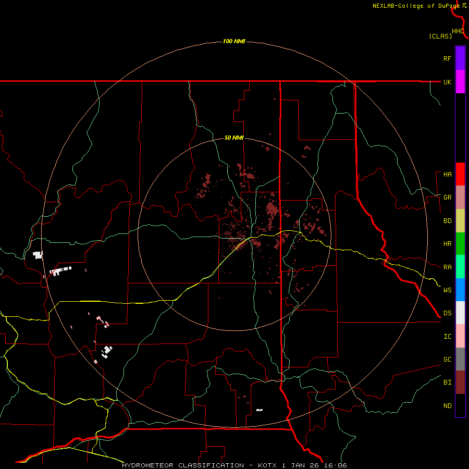Viewport: 469px width, 469px height.
Task: Click the HA legend label
Action: coord(447,175)
